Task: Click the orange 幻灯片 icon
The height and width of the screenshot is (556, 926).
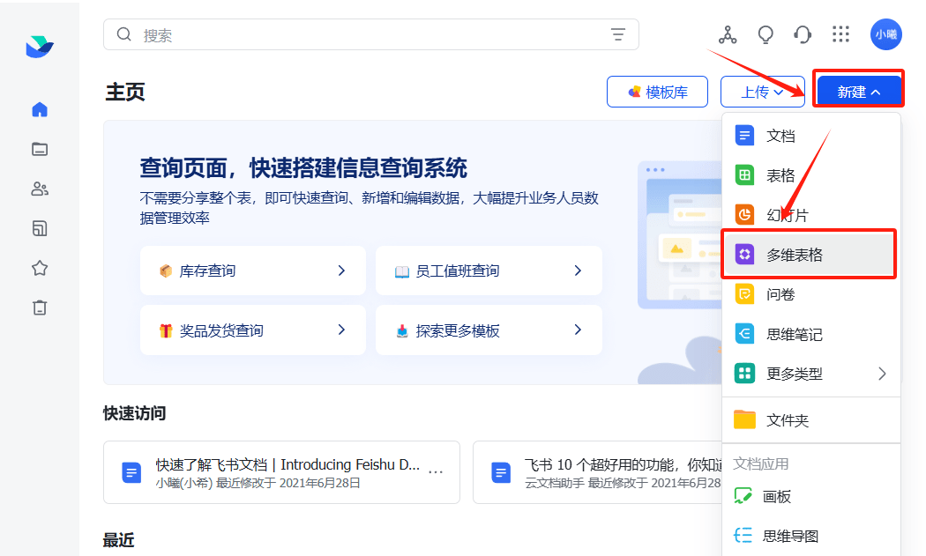Action: point(744,215)
